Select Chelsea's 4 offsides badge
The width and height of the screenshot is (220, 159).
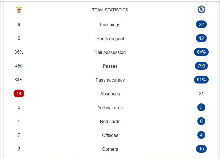tap(201, 135)
